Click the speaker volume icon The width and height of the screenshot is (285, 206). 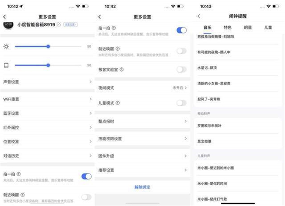point(6,65)
